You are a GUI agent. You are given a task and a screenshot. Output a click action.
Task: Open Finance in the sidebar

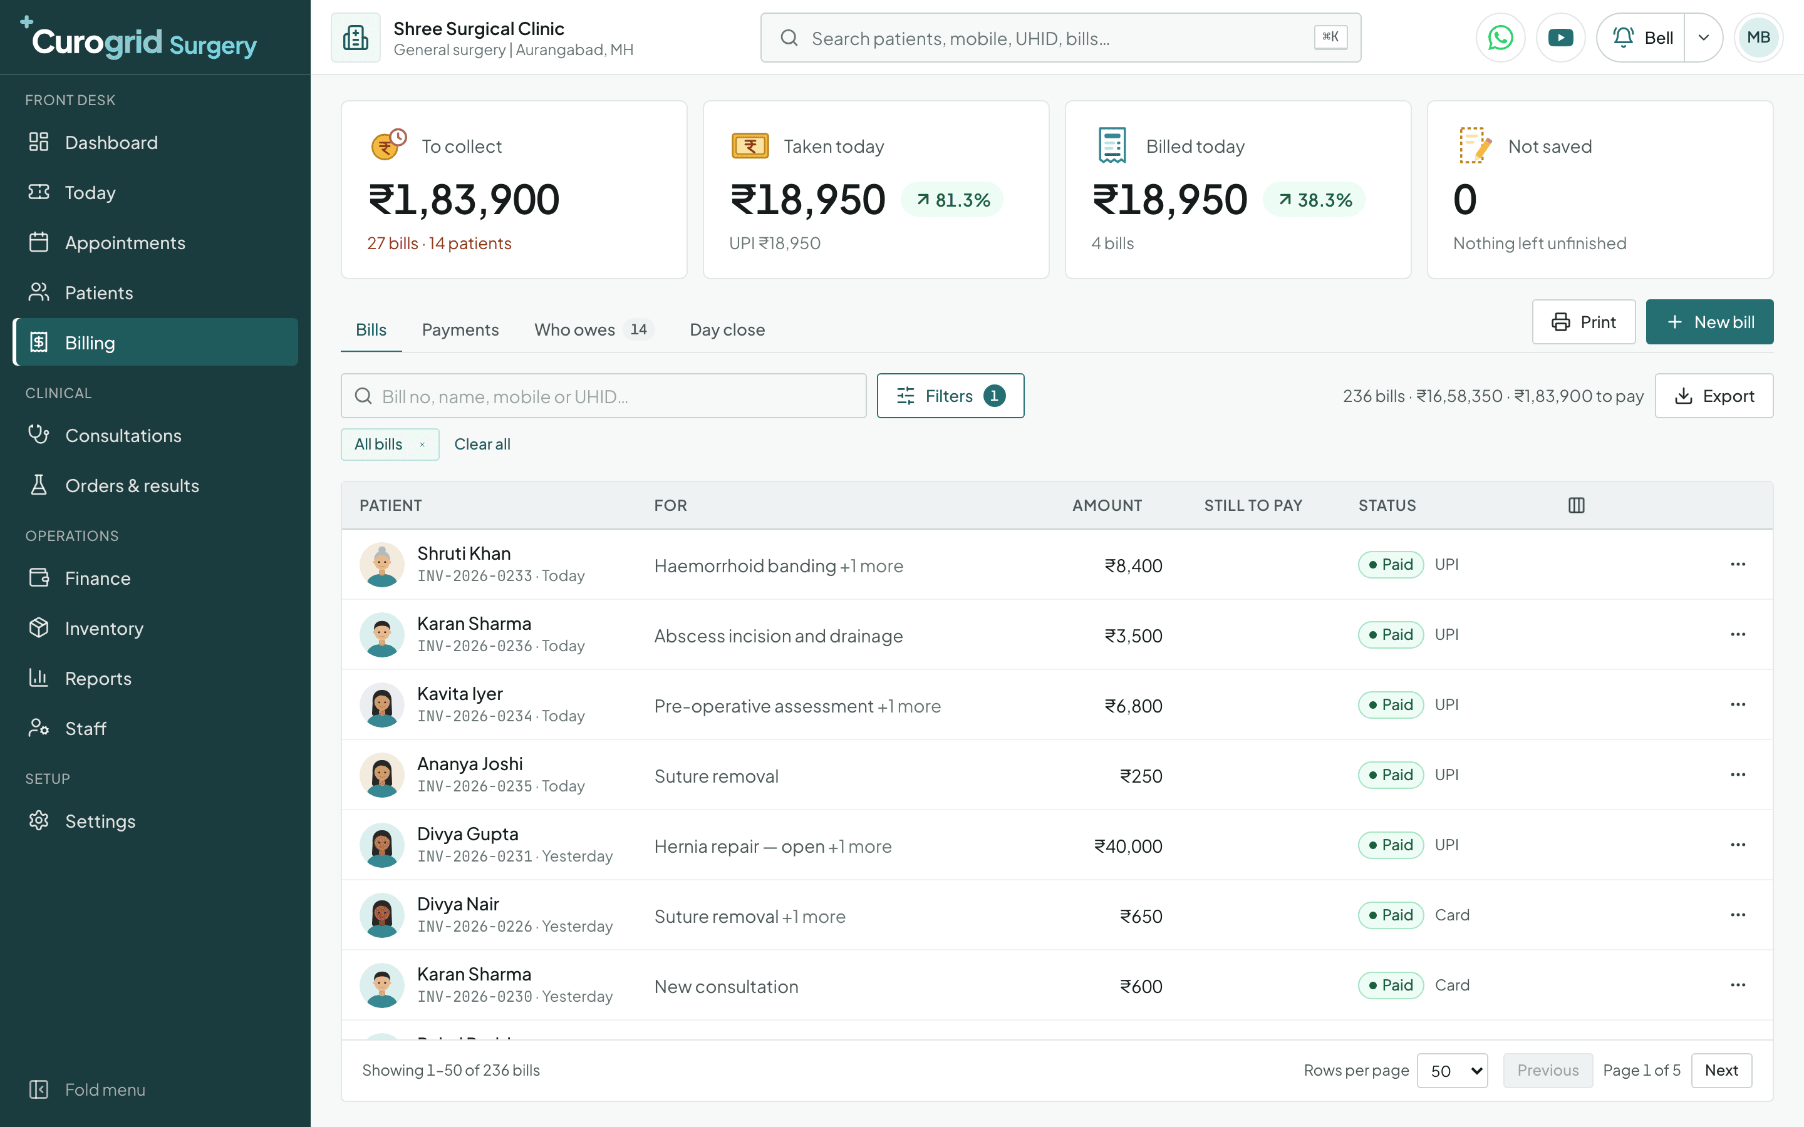155,579
